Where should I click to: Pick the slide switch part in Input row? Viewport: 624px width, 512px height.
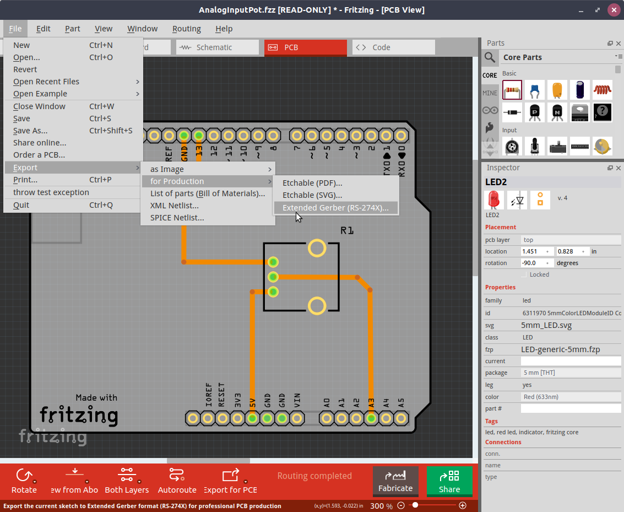pos(557,146)
